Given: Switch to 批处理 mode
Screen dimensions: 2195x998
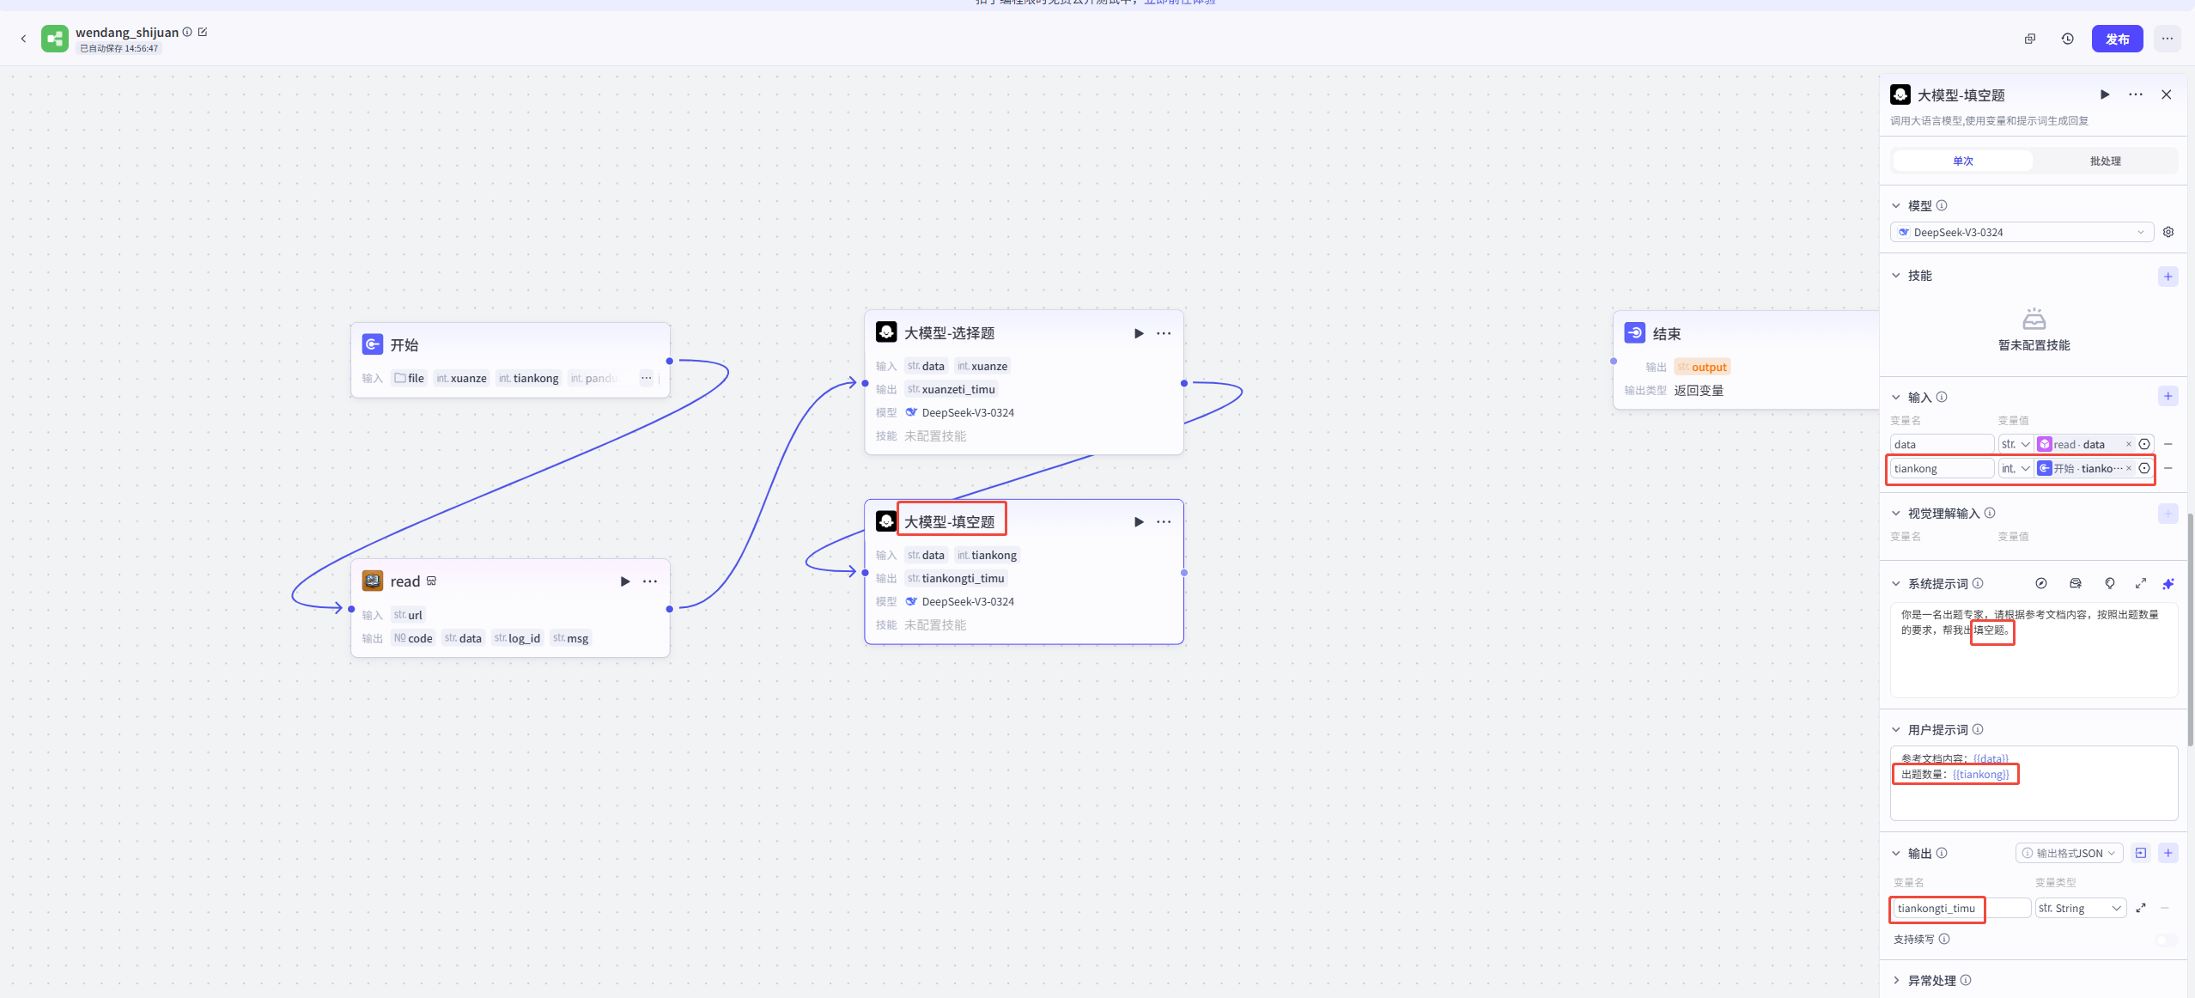Looking at the screenshot, I should (x=2105, y=161).
